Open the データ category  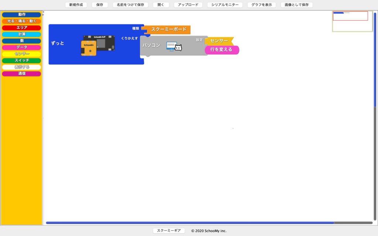point(21,48)
